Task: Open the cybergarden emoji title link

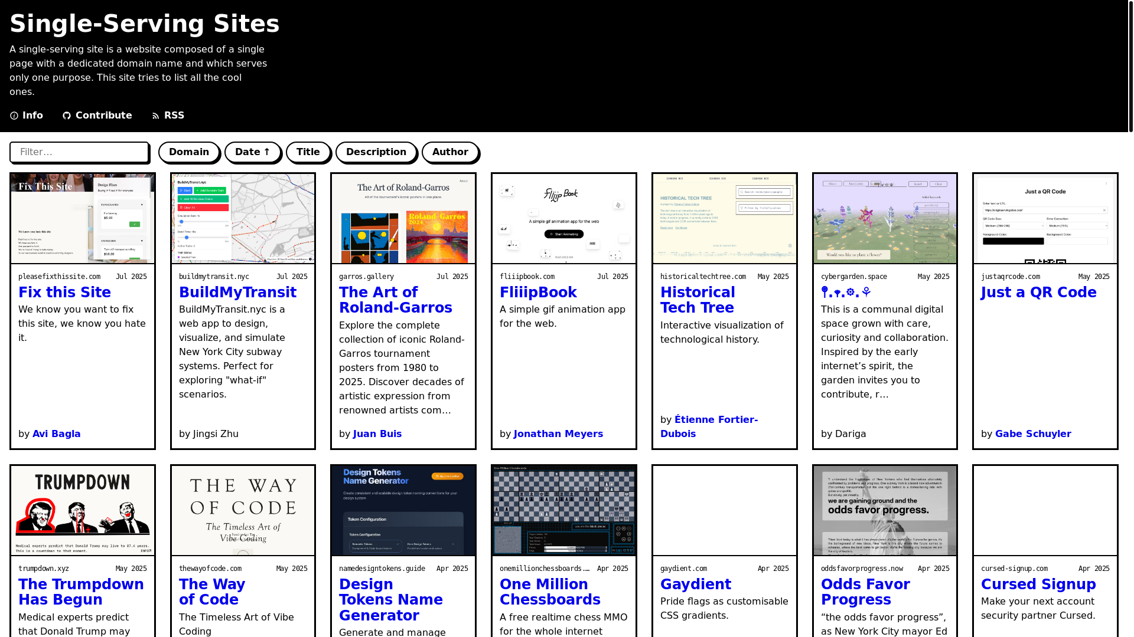Action: 846,293
